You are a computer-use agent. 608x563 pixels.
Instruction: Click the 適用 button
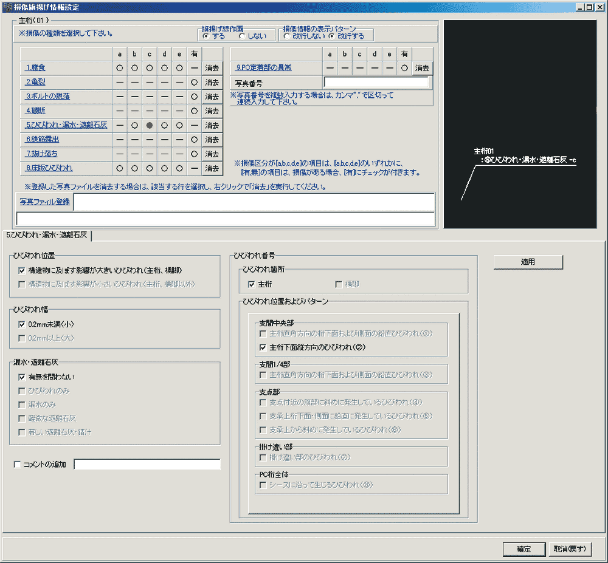(528, 262)
